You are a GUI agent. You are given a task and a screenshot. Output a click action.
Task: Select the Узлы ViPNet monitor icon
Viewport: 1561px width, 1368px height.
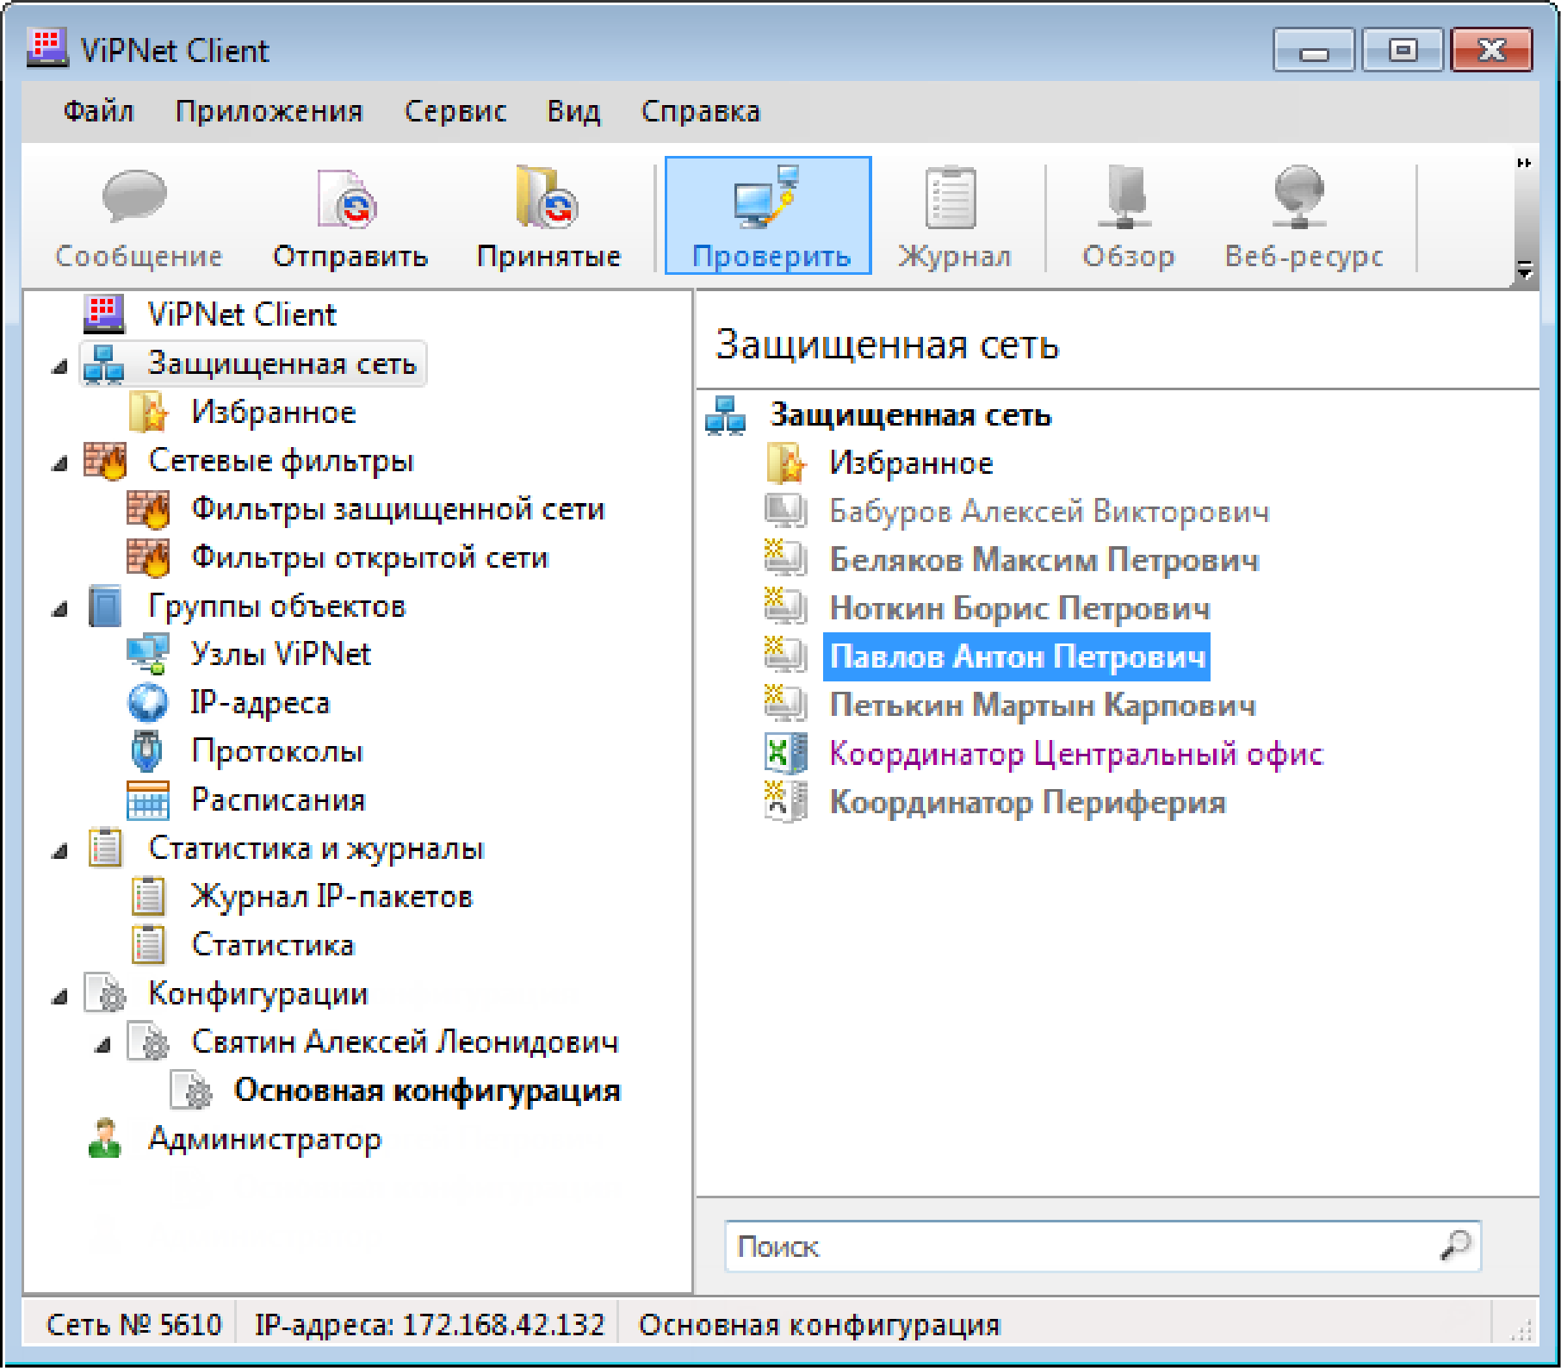pos(149,653)
